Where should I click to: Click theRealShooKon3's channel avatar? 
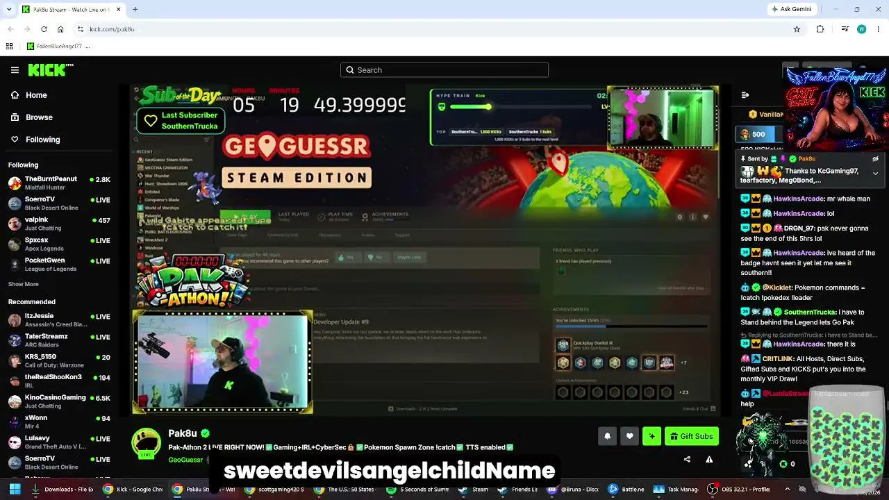coord(15,381)
